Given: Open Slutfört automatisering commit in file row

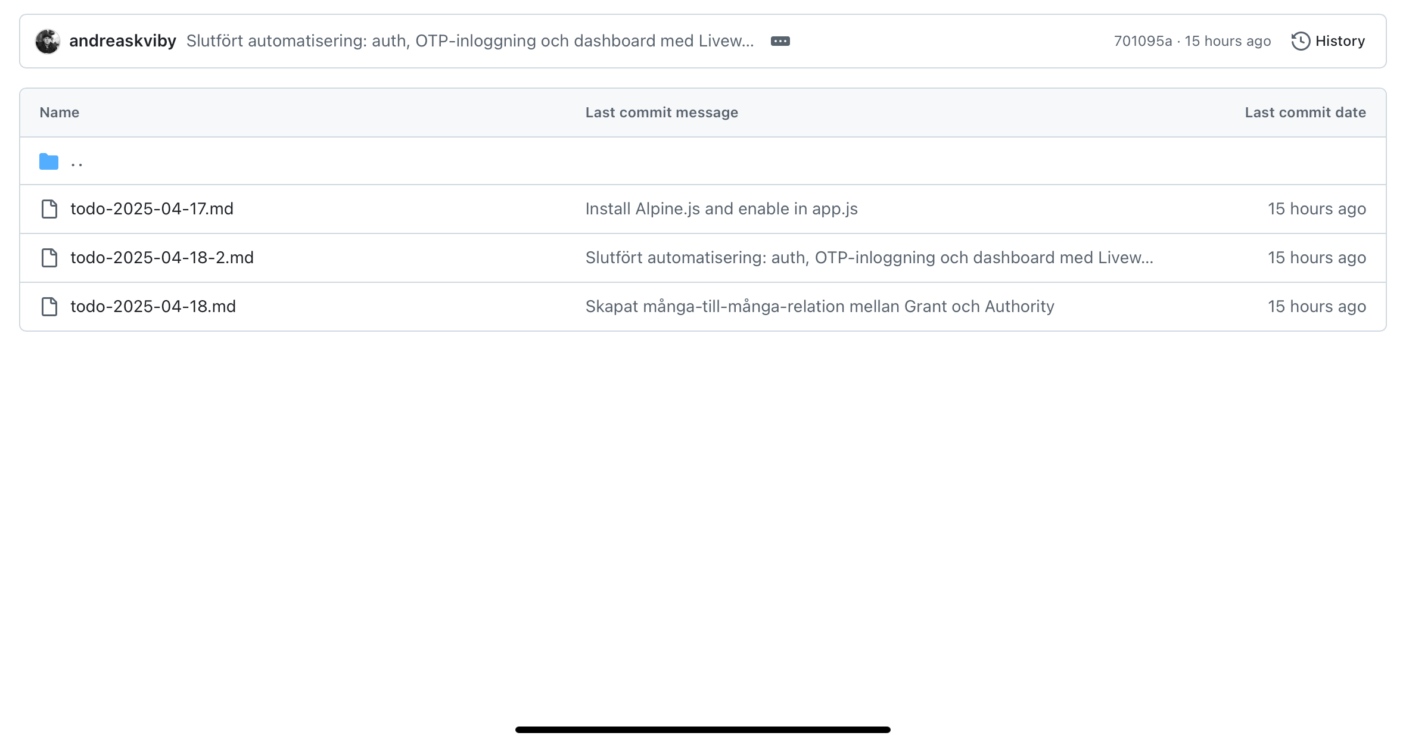Looking at the screenshot, I should click(869, 258).
